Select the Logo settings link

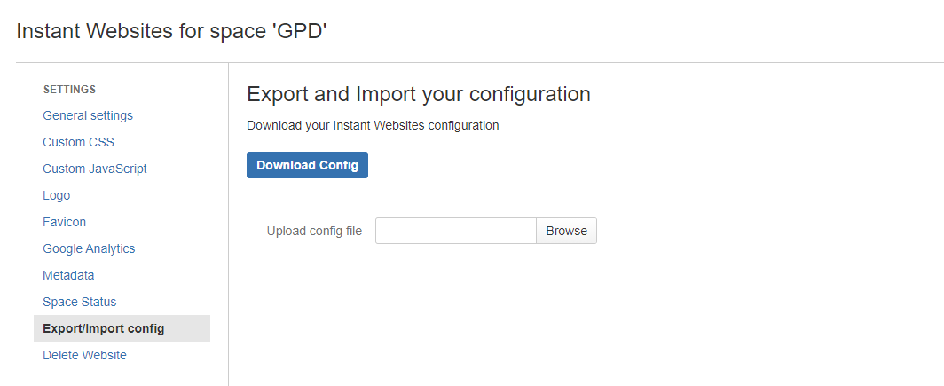tap(57, 195)
